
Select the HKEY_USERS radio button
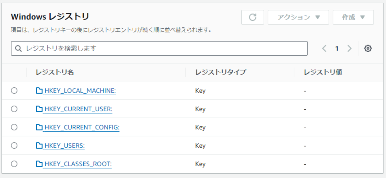pyautogui.click(x=14, y=146)
